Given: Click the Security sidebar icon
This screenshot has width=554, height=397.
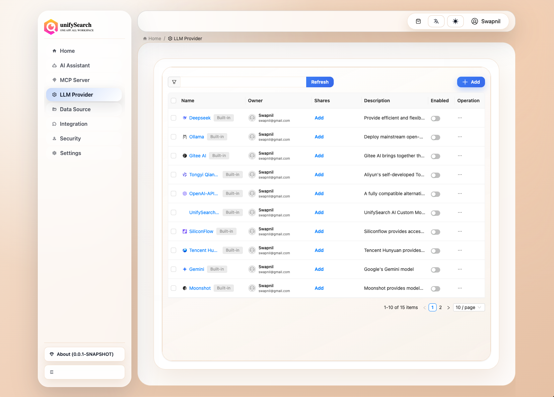Looking at the screenshot, I should (54, 138).
